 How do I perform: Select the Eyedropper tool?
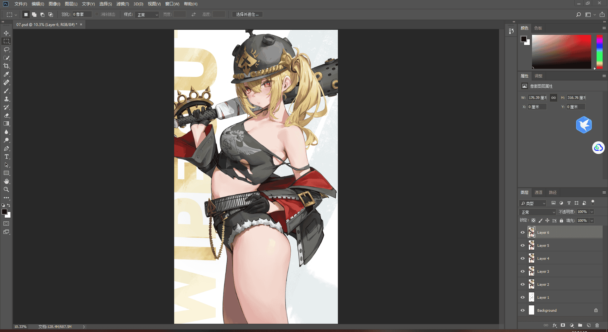pyautogui.click(x=6, y=74)
